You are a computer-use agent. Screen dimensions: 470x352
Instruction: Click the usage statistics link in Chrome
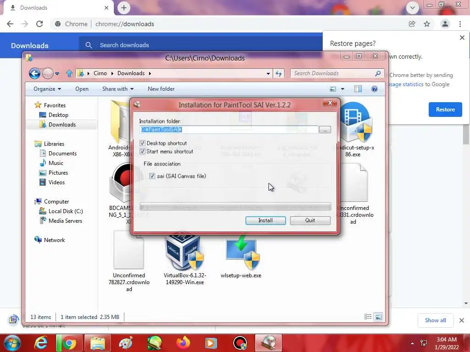click(x=406, y=84)
